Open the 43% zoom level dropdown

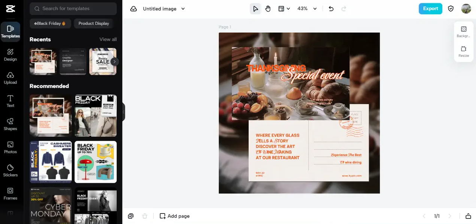(307, 9)
